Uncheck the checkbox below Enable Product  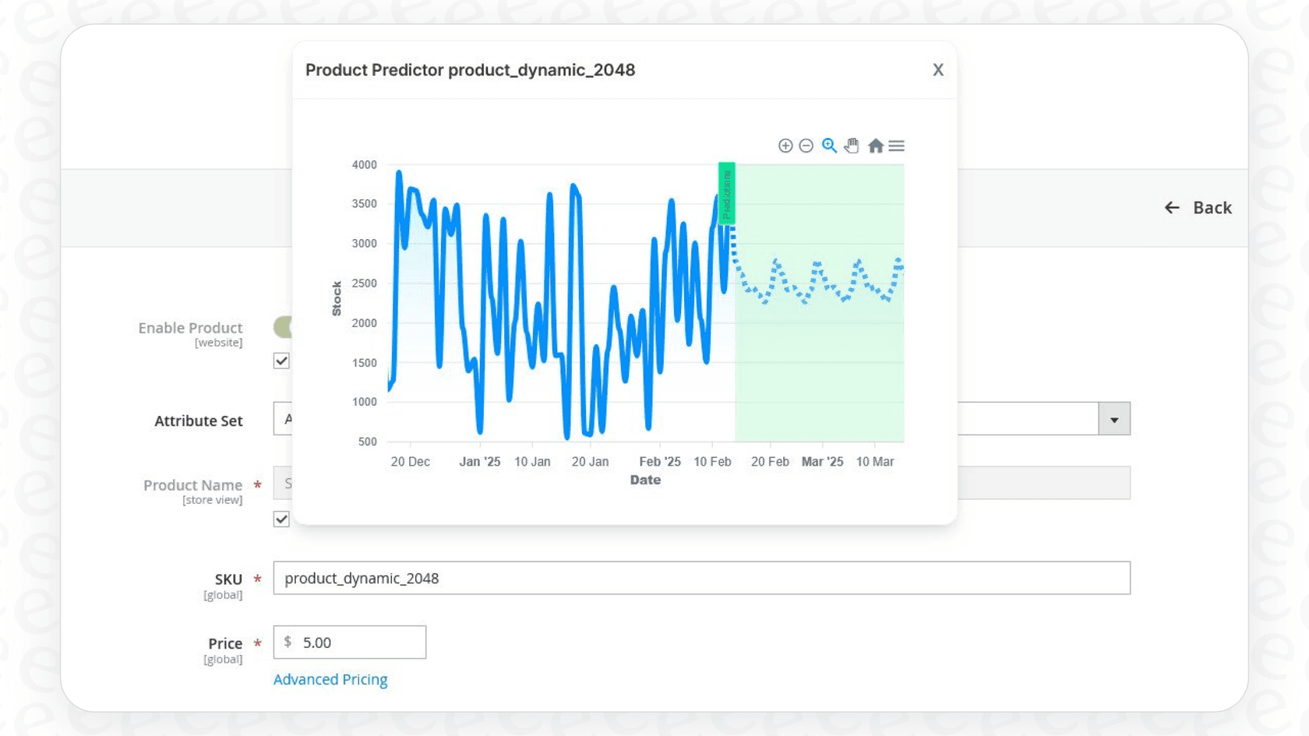click(281, 360)
